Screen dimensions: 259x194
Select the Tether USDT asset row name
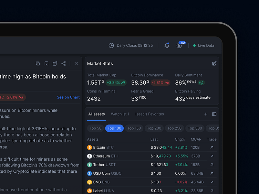104,165
